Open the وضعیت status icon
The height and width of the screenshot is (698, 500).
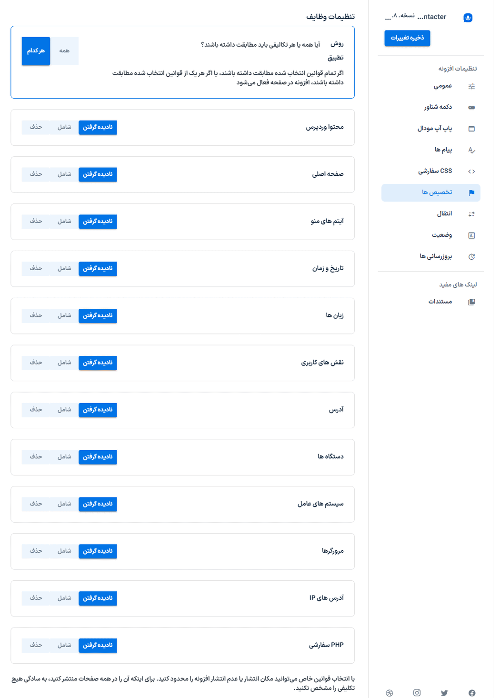[x=471, y=235]
